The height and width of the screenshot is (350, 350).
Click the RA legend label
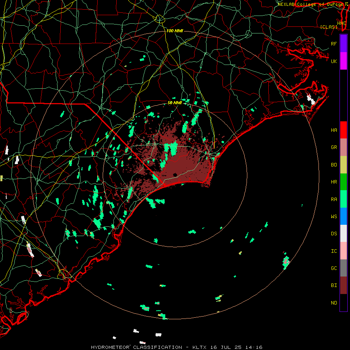334,199
